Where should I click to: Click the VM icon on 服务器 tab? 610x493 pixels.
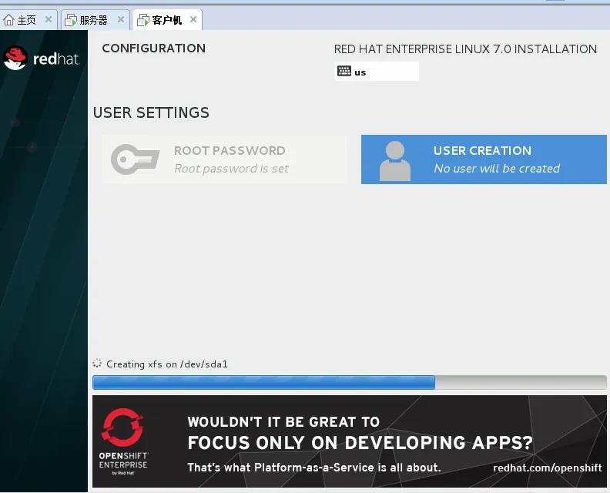(x=71, y=20)
